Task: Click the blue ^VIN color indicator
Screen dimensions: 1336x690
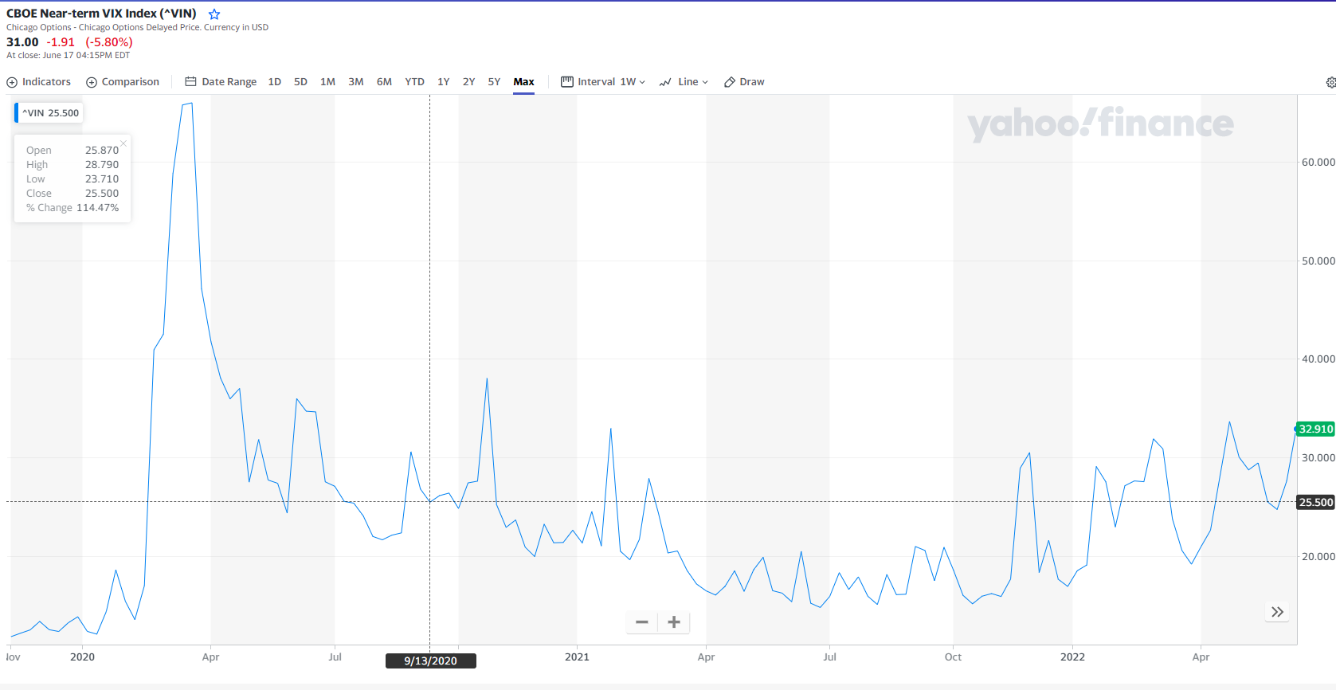Action: coord(16,113)
